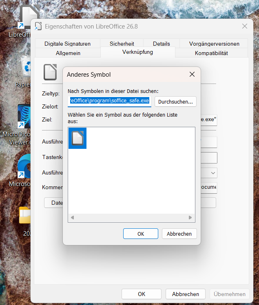Click the title bar icon of Eigenschaften window

pos(38,26)
